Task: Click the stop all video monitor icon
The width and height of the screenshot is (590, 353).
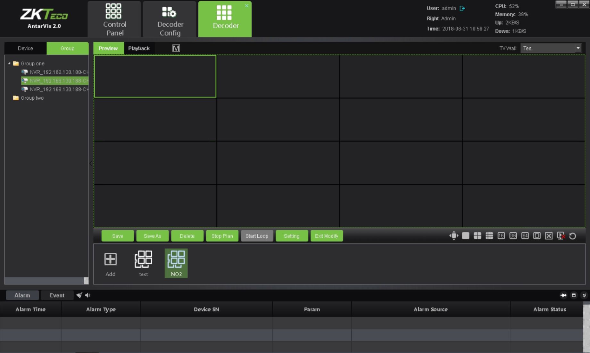Action: pos(561,236)
